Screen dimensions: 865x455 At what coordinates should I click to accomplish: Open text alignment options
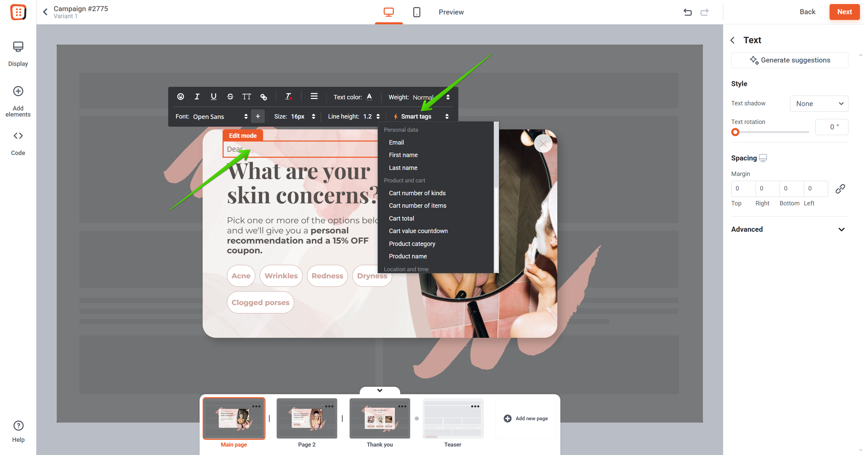(x=314, y=96)
